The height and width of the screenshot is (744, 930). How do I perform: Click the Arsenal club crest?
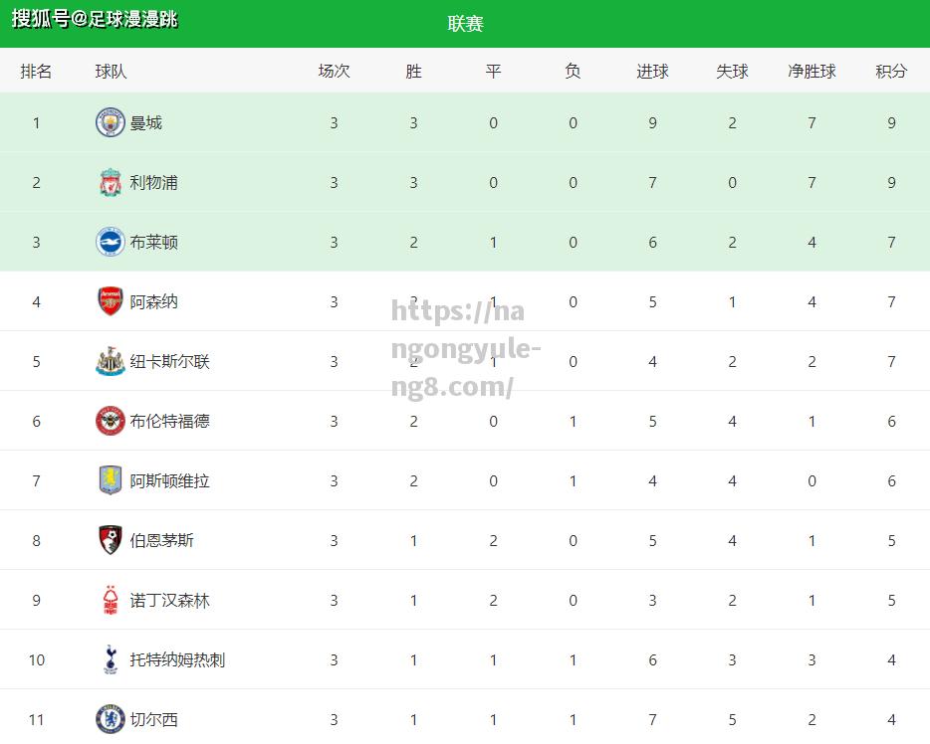click(111, 301)
